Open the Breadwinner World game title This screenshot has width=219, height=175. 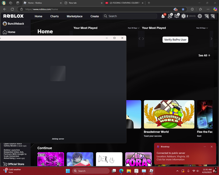[x=156, y=132]
